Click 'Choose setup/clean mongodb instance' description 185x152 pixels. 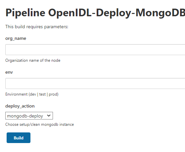39,124
